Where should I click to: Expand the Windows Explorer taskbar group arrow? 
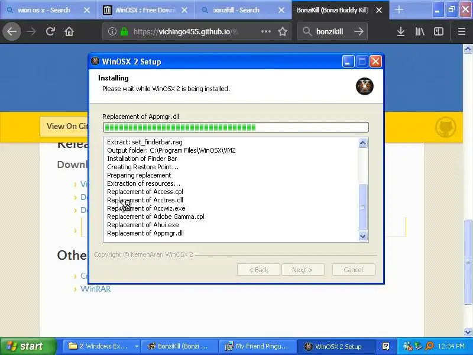[x=137, y=346]
